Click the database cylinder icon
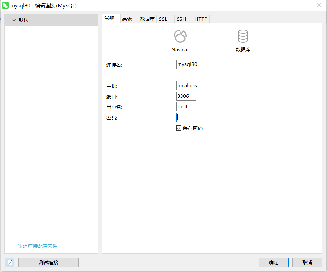 [x=243, y=36]
